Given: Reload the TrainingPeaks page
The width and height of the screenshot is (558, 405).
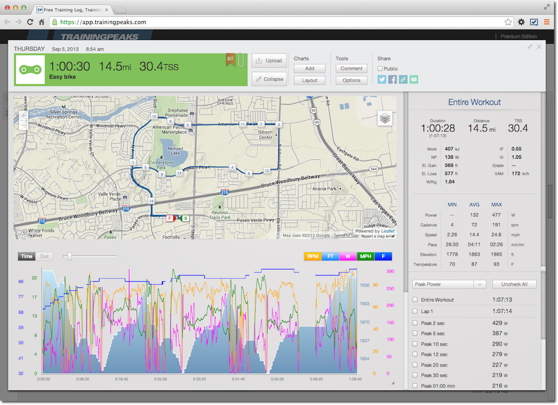Looking at the screenshot, I should coord(30,22).
